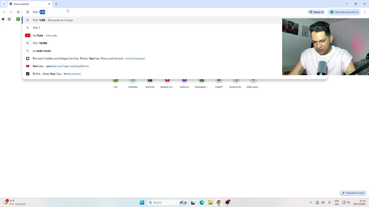Click the browser back arrow
The width and height of the screenshot is (369, 207).
(4, 12)
